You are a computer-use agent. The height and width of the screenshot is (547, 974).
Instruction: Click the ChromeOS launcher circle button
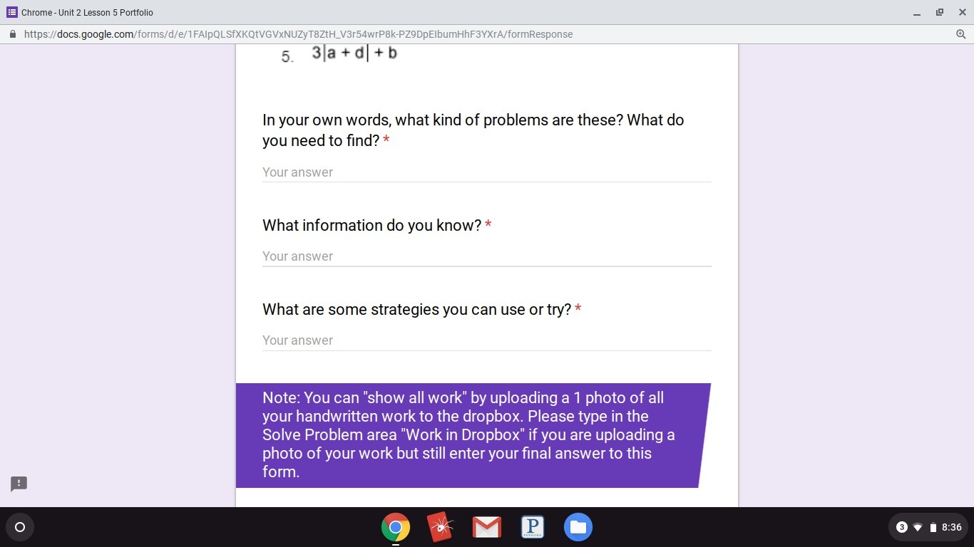20,527
